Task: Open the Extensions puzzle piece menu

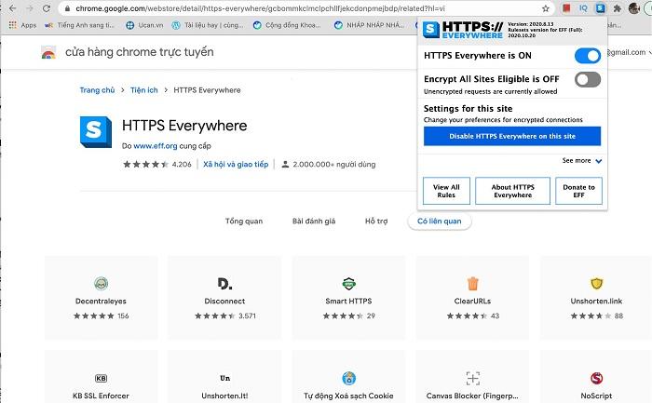Action: [618, 8]
